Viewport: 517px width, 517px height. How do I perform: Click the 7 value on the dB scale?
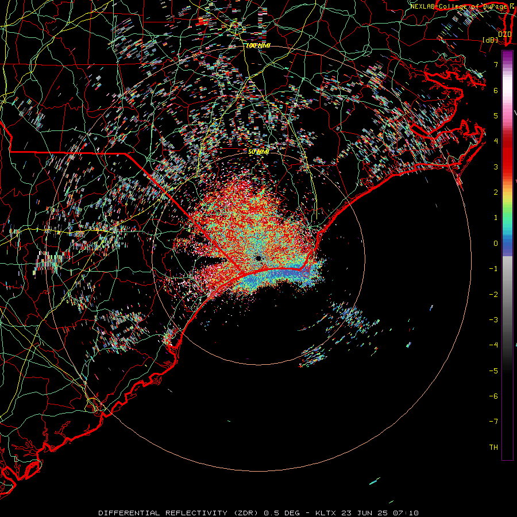[x=496, y=64]
